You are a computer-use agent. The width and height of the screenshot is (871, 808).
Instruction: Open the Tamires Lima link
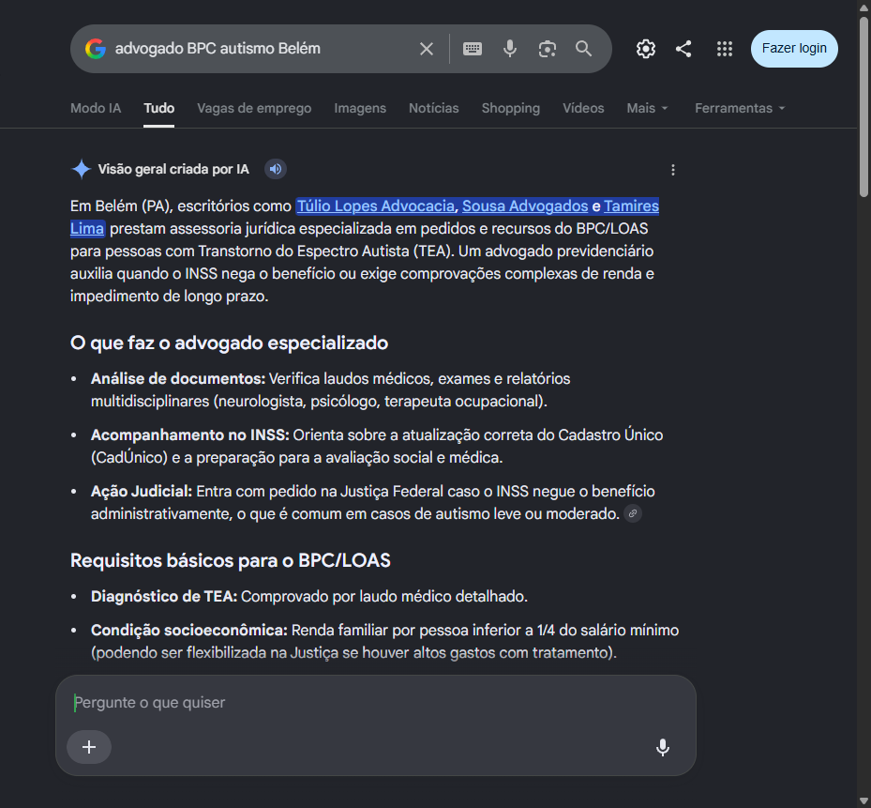coord(631,206)
